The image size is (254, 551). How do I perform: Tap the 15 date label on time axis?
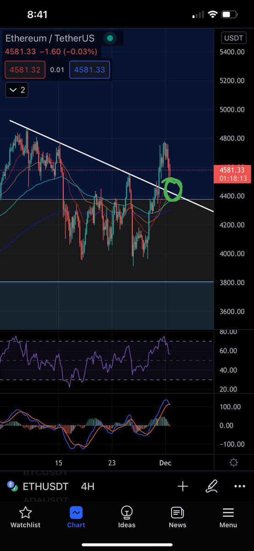(x=58, y=463)
